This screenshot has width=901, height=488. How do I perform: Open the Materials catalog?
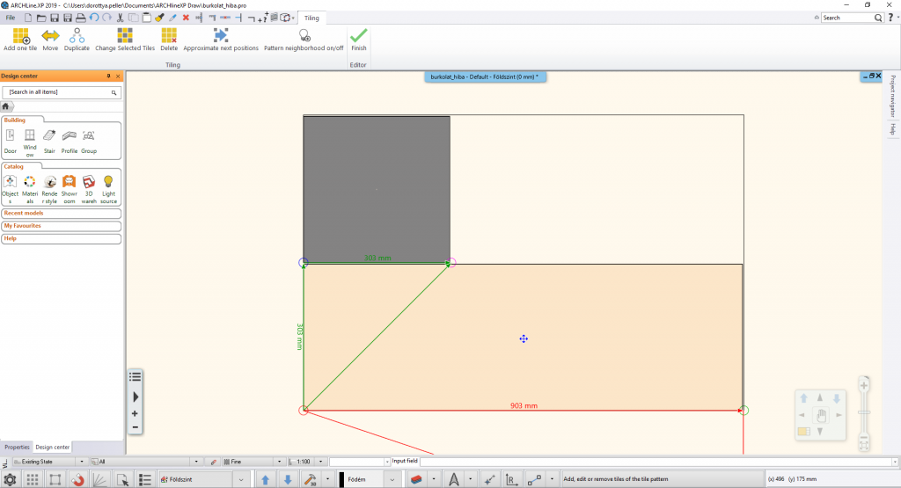click(30, 181)
